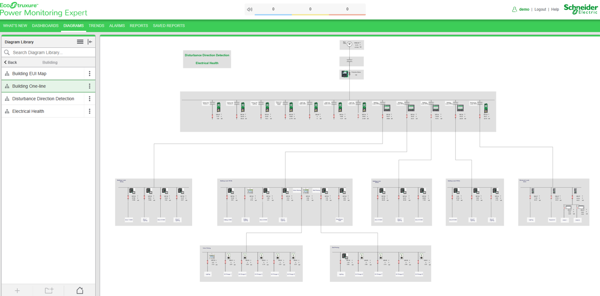The height and width of the screenshot is (296, 600).
Task: Click the add new diagram plus icon
Action: (x=17, y=290)
